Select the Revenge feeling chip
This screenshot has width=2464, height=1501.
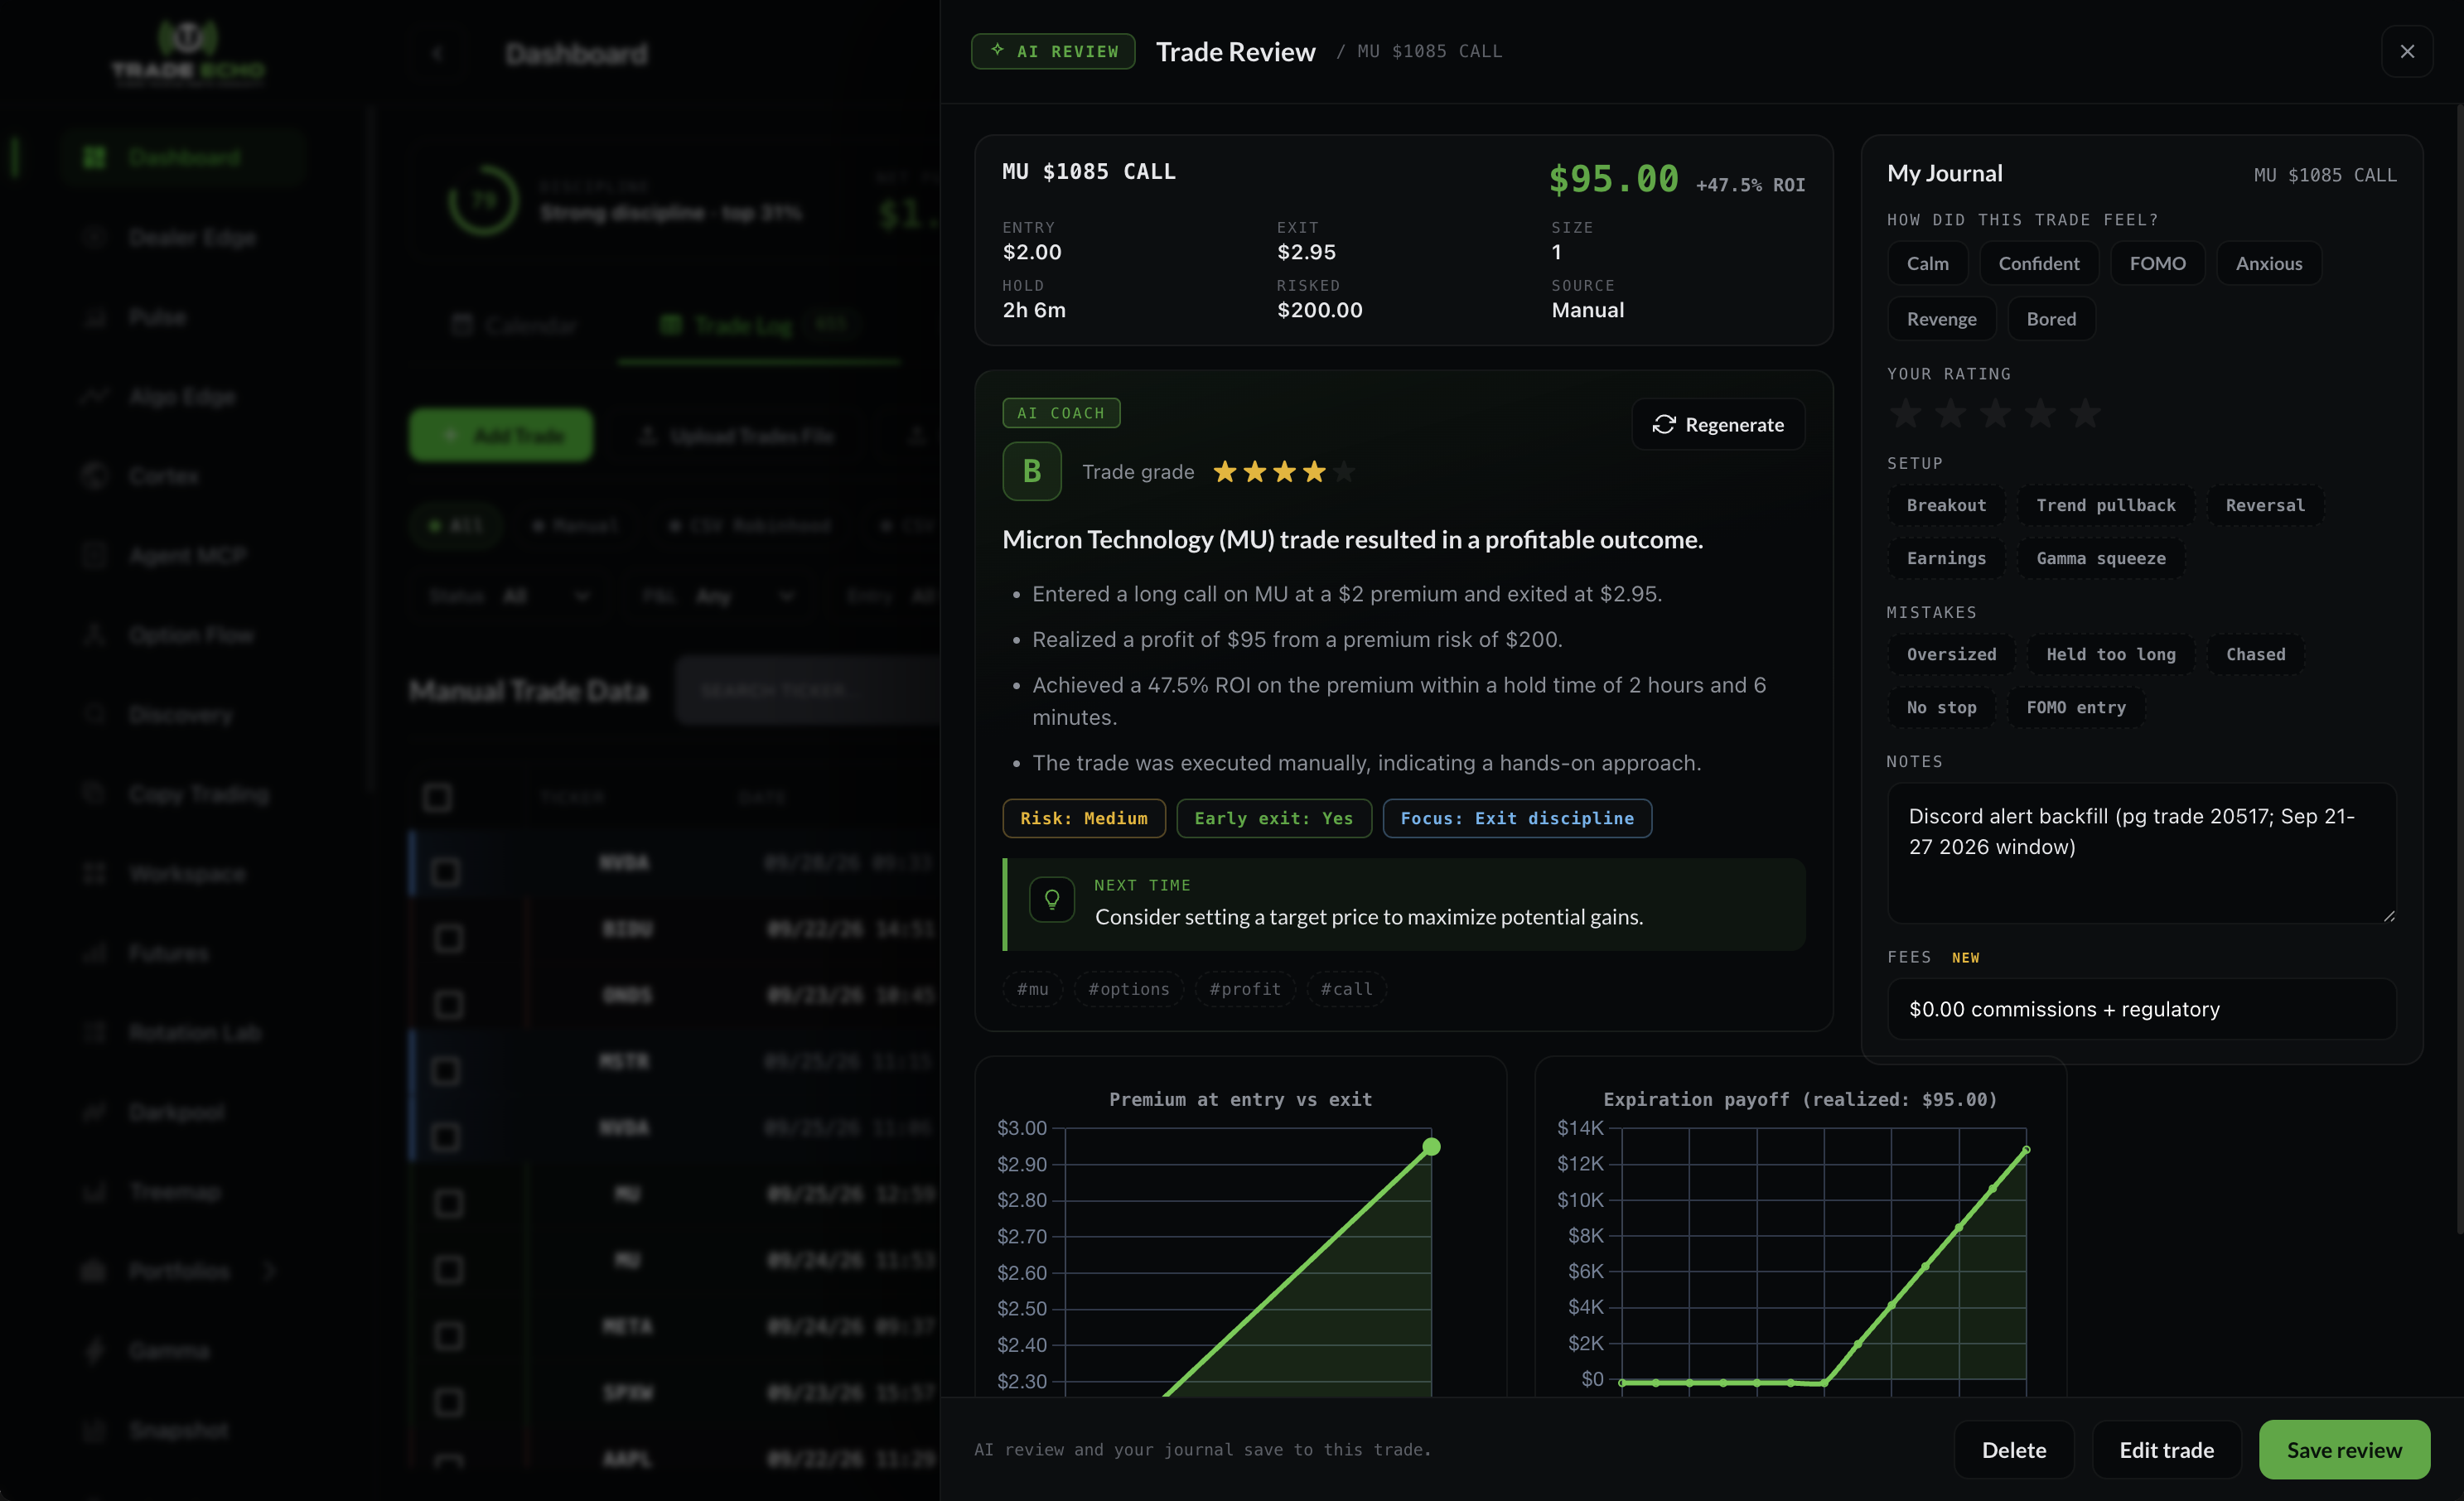[1941, 319]
